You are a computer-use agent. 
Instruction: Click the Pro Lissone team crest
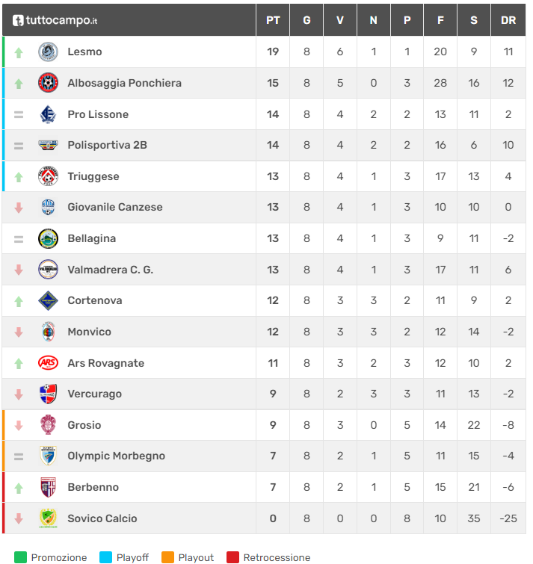tap(48, 114)
